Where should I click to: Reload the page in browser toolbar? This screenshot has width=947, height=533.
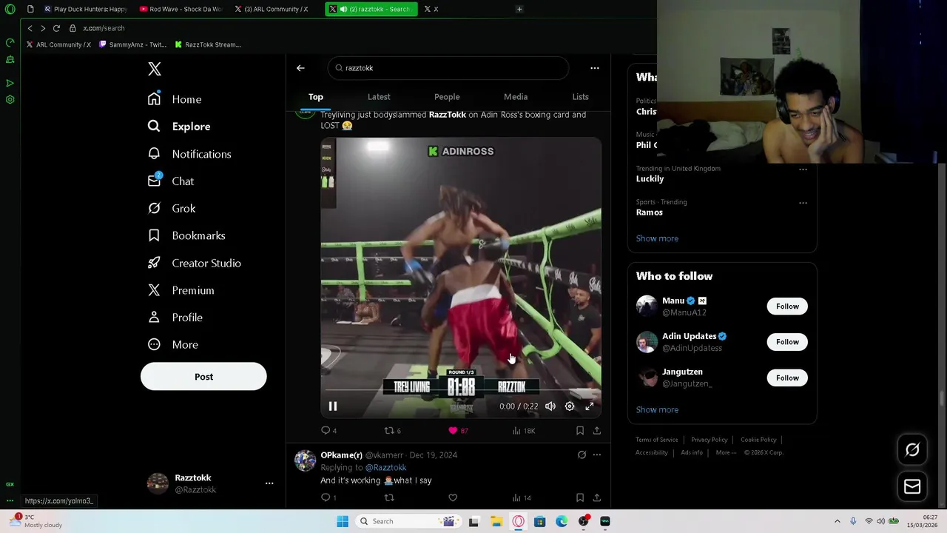pyautogui.click(x=56, y=28)
